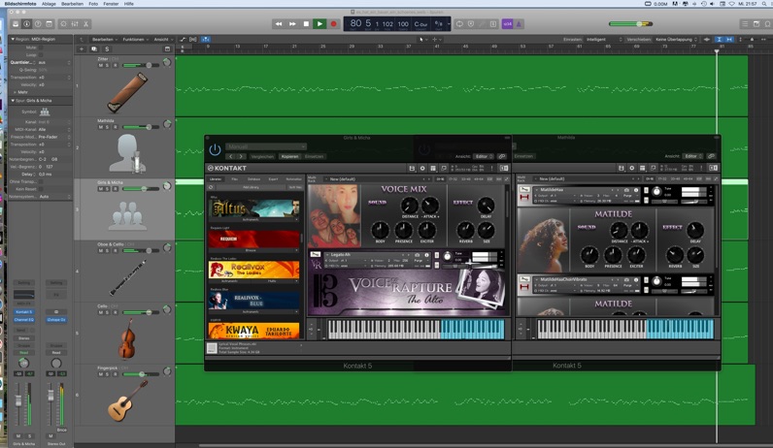Image resolution: width=773 pixels, height=448 pixels.
Task: Mute the Oboe & Cello track
Action: (101, 250)
